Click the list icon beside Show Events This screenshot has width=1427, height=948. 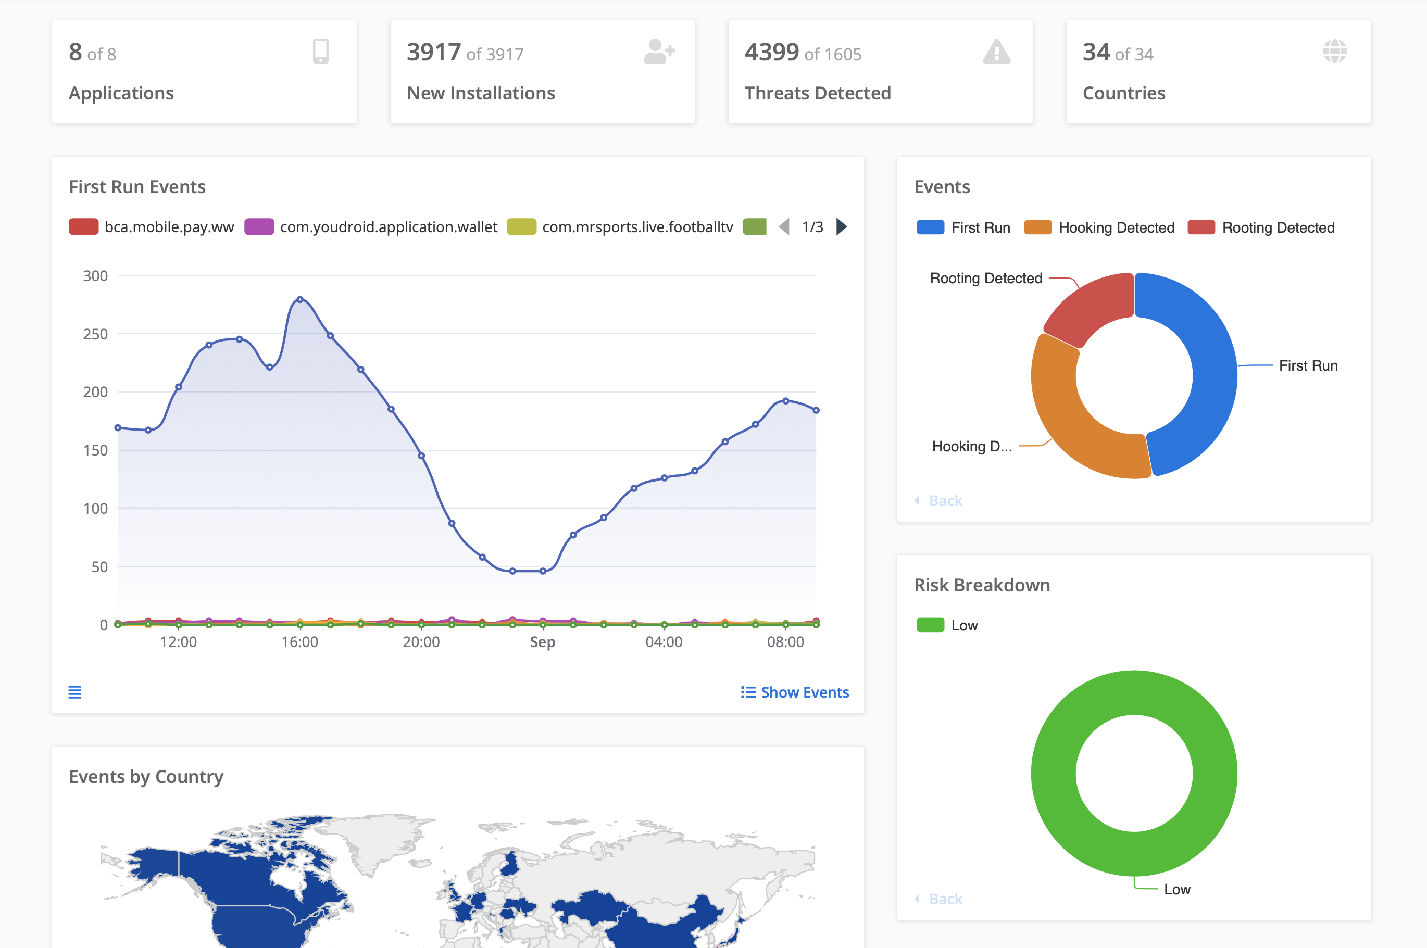click(x=748, y=692)
